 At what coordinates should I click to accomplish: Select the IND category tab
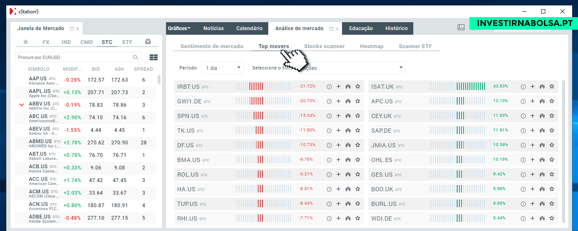point(66,42)
